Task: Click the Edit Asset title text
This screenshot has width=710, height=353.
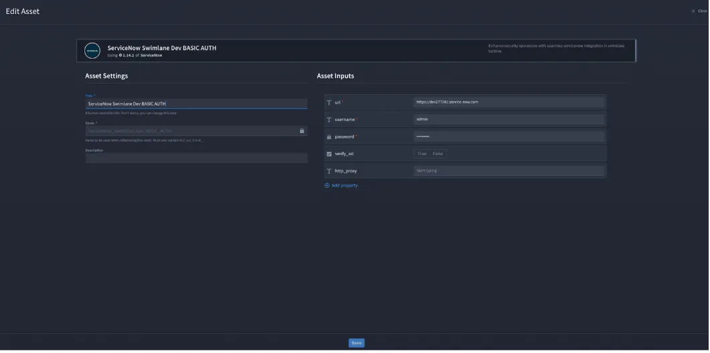Action: 23,11
